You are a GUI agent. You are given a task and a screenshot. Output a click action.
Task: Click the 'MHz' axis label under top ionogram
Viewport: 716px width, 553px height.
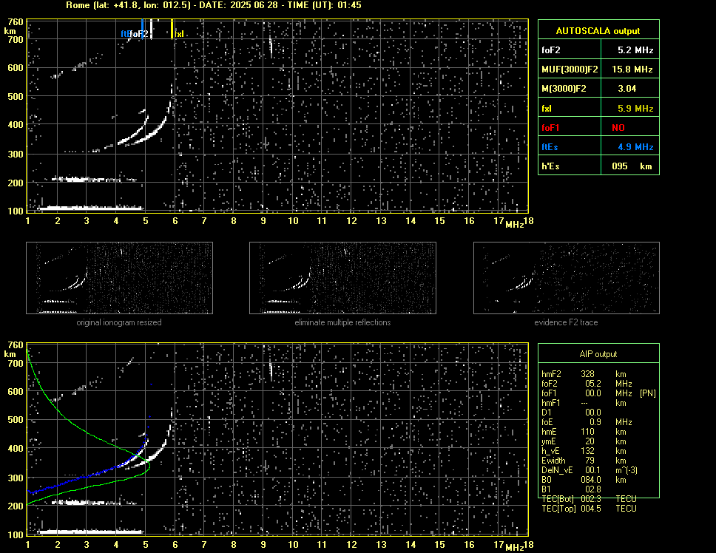[x=514, y=225]
